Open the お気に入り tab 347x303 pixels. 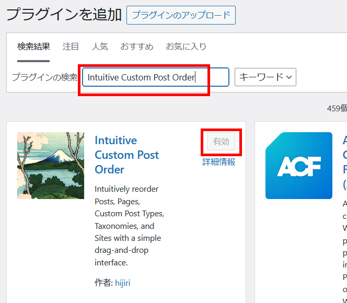click(x=186, y=46)
